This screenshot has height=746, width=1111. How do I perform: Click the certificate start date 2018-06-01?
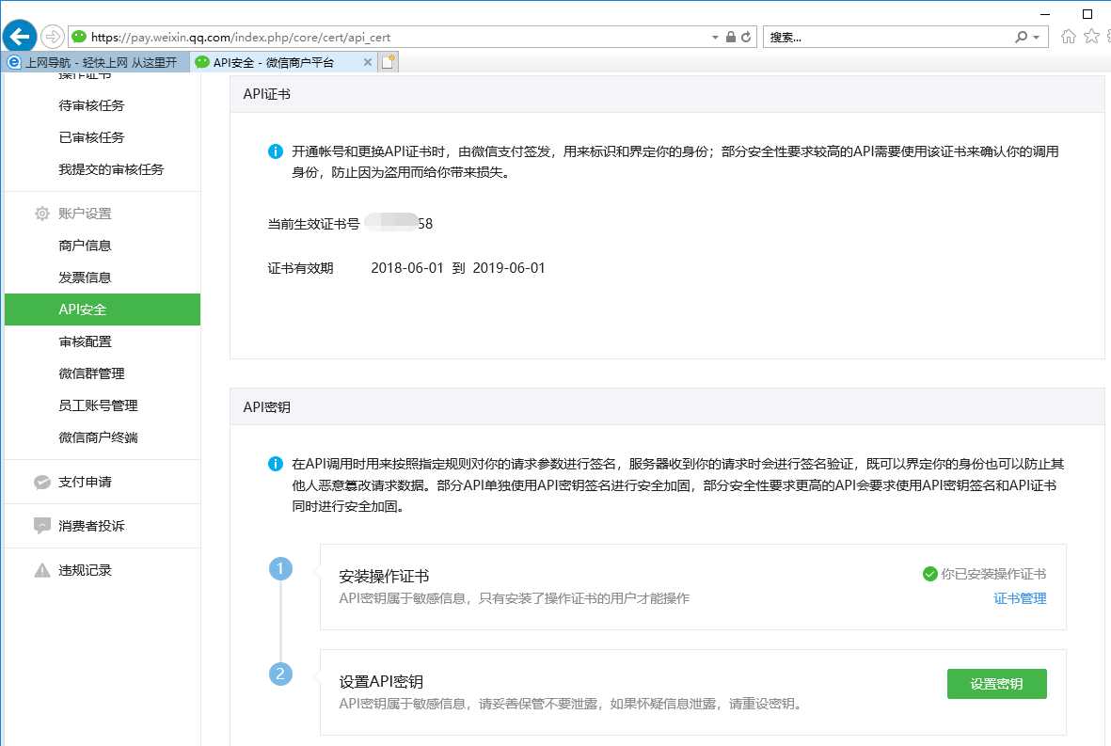tap(407, 268)
